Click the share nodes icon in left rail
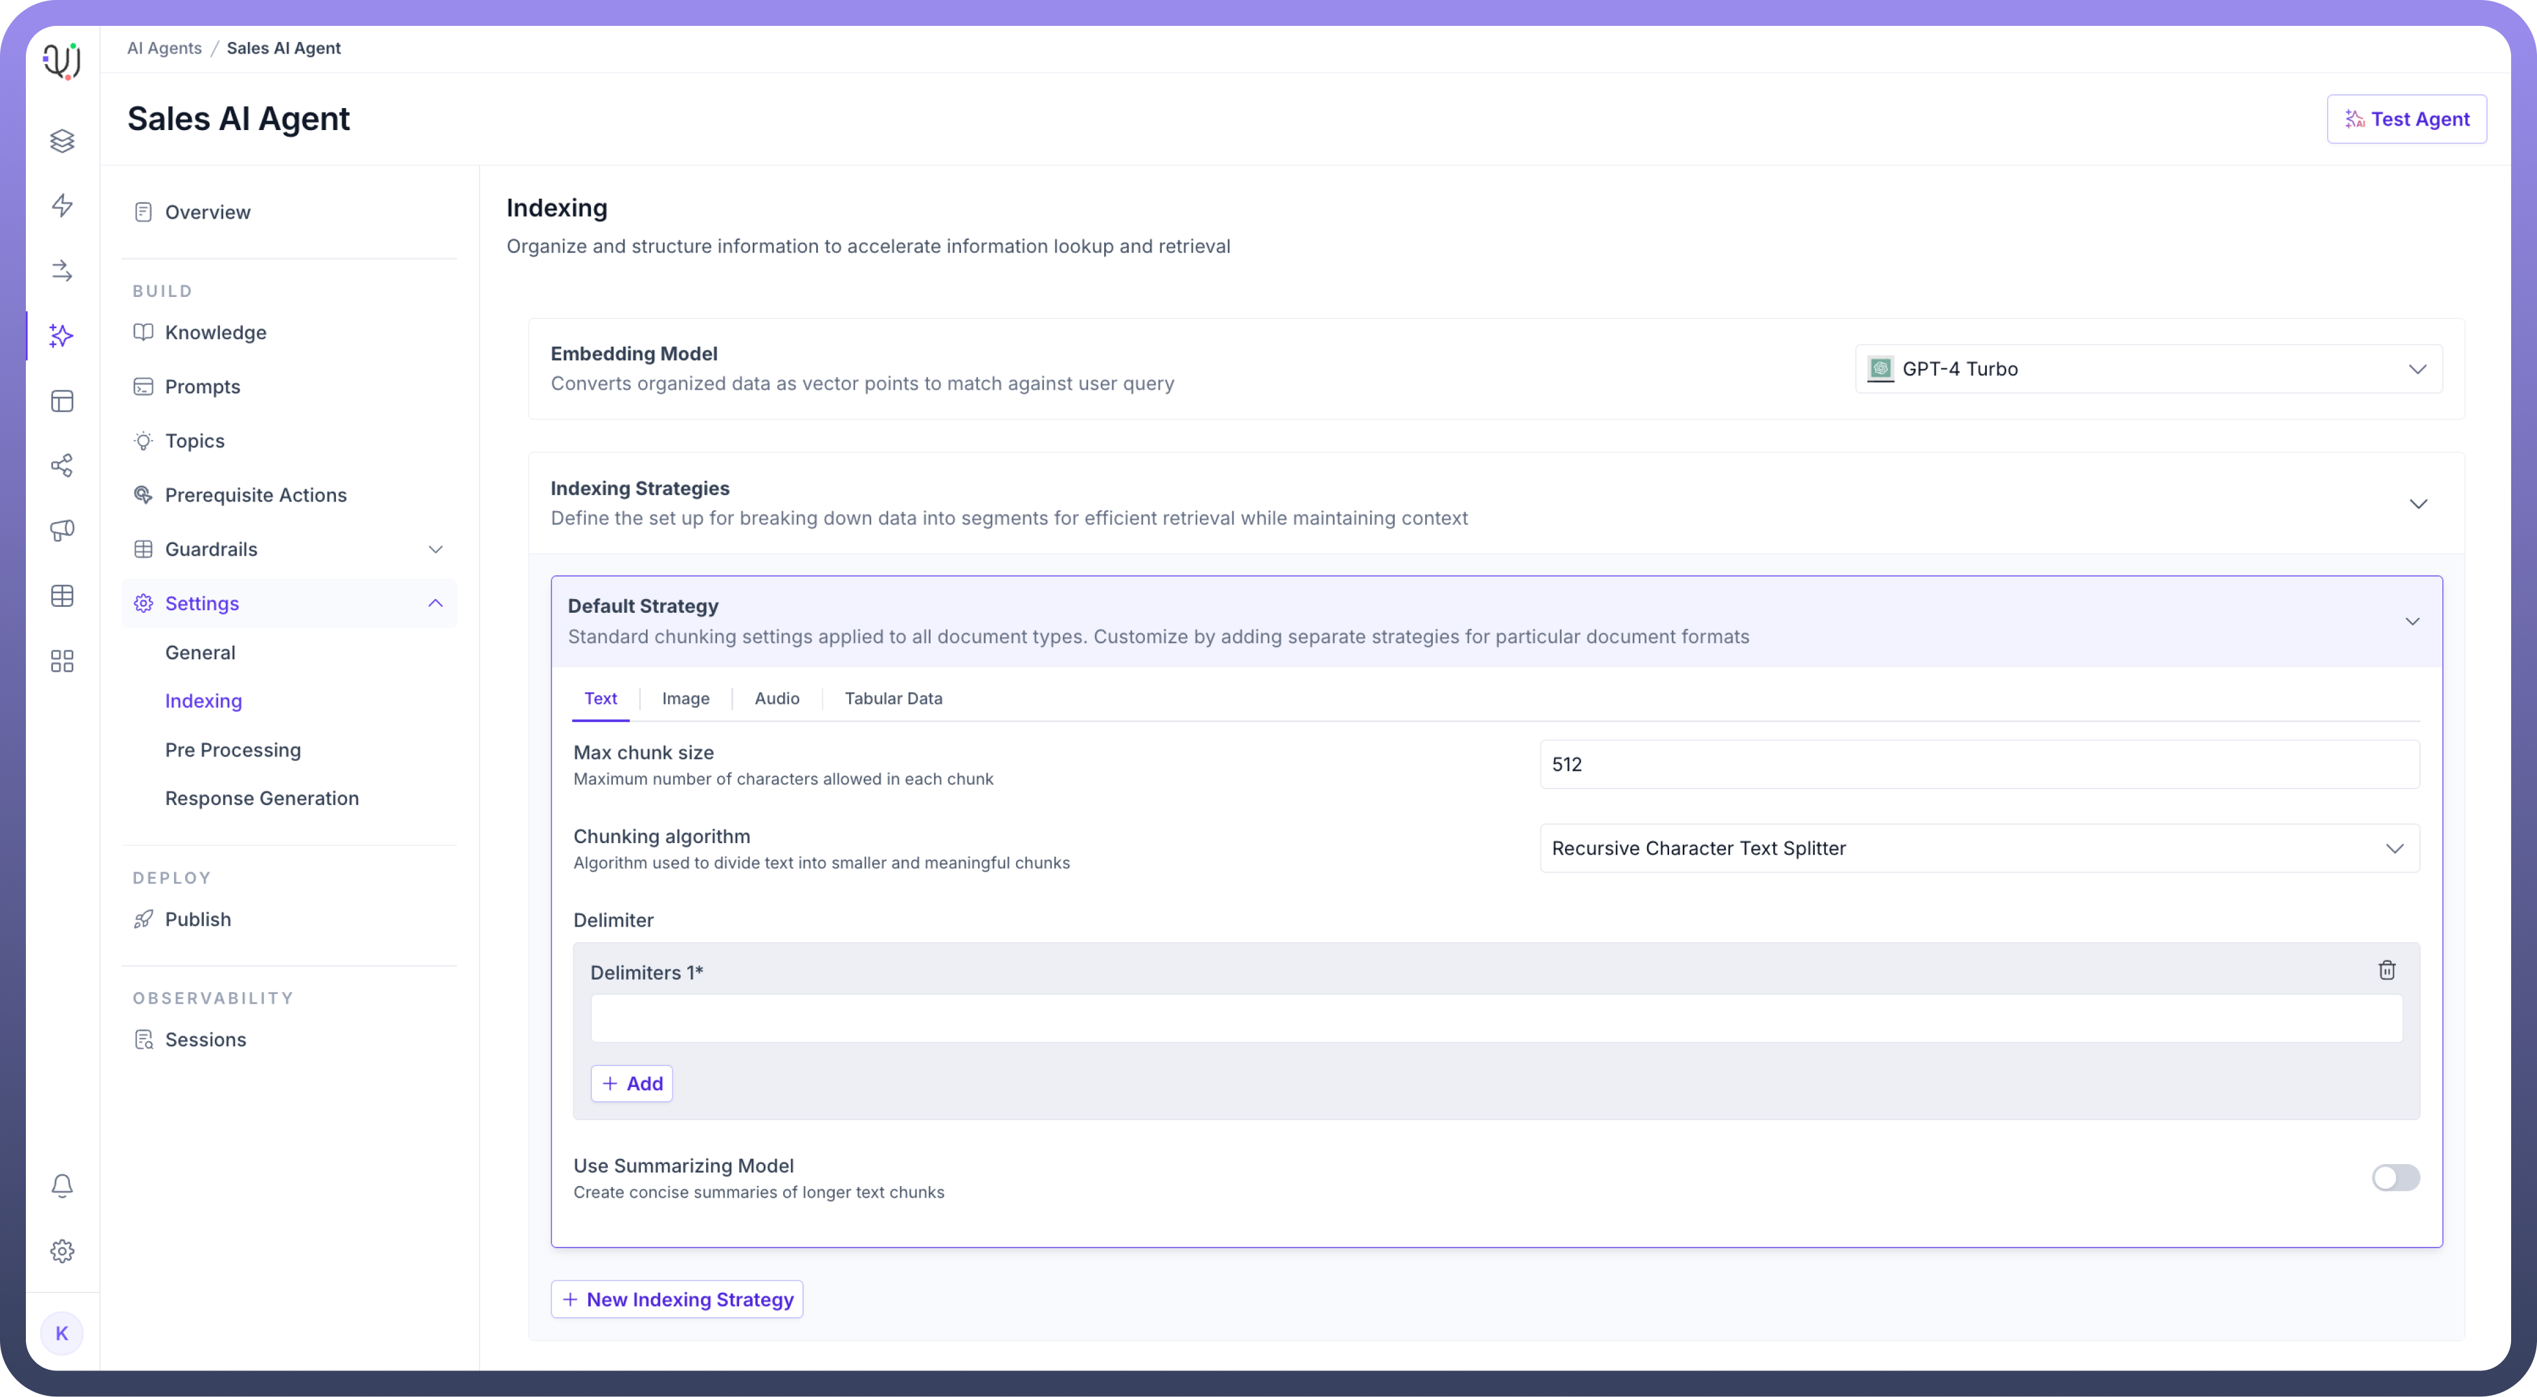Image resolution: width=2537 pixels, height=1397 pixels. (x=62, y=466)
